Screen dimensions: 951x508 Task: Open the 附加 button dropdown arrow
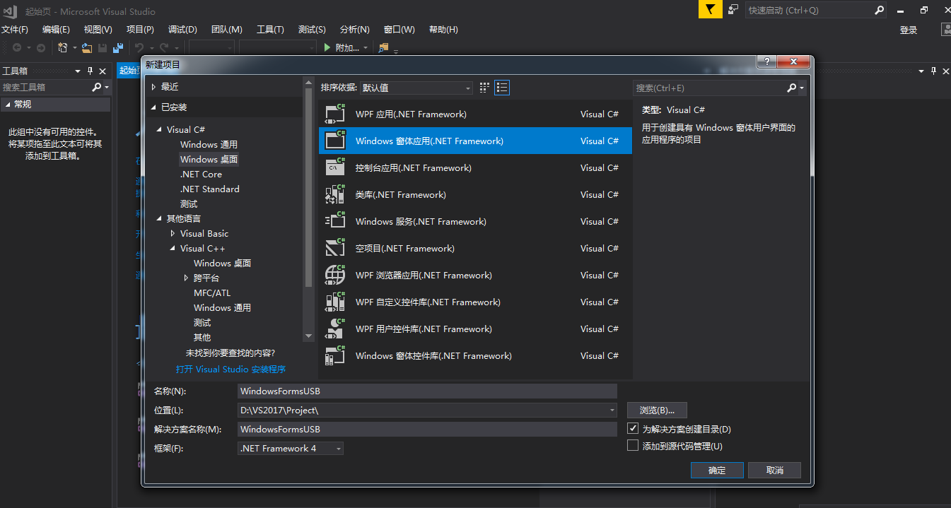pyautogui.click(x=366, y=47)
